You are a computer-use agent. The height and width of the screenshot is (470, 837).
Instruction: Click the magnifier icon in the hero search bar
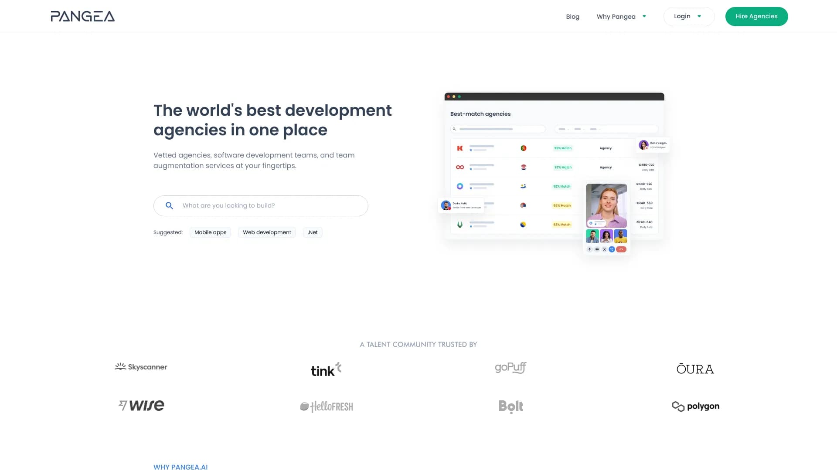[x=169, y=205]
